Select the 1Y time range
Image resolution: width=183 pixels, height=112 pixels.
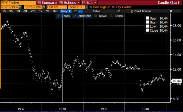(40, 11)
